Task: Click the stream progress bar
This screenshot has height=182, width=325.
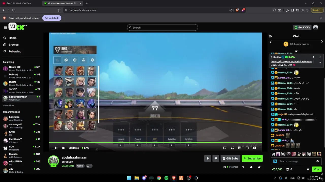Action: coord(155,143)
